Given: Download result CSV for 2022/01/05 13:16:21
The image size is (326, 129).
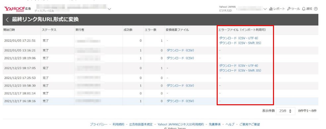Looking at the screenshot, I should [180, 50].
